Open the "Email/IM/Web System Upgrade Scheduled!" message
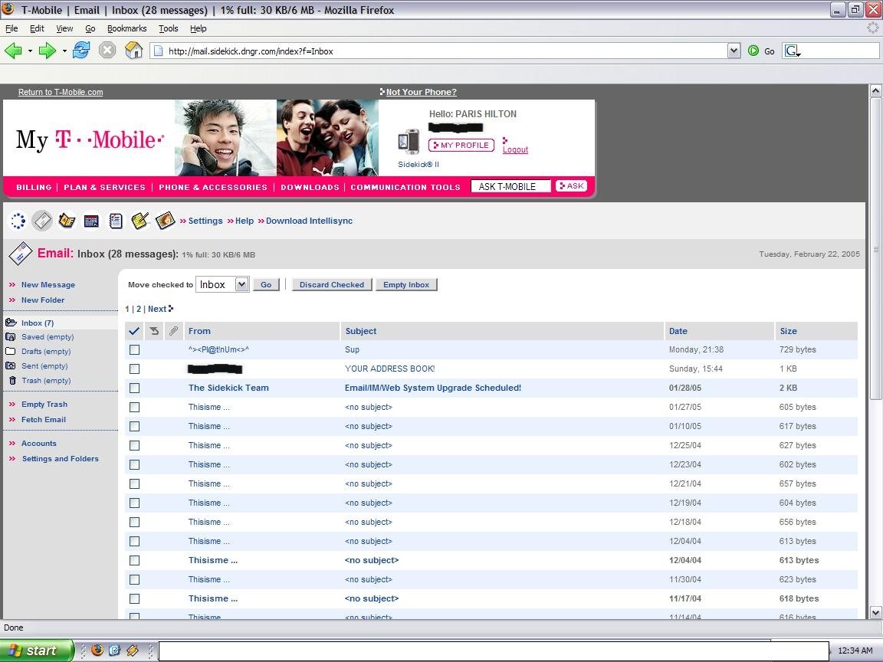Image resolution: width=883 pixels, height=662 pixels. pos(433,388)
